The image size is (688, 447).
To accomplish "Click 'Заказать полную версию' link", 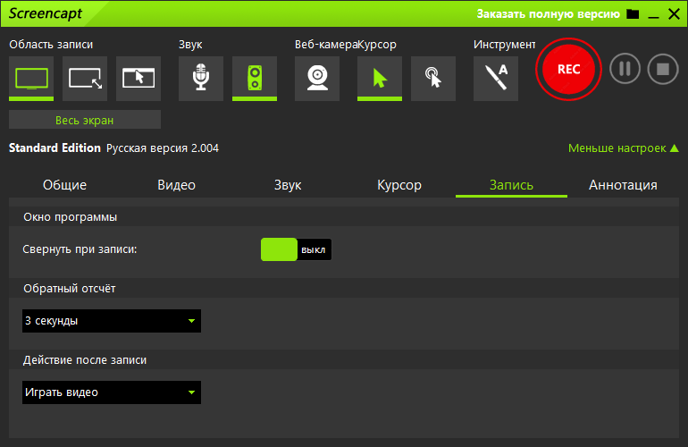I will pos(548,14).
